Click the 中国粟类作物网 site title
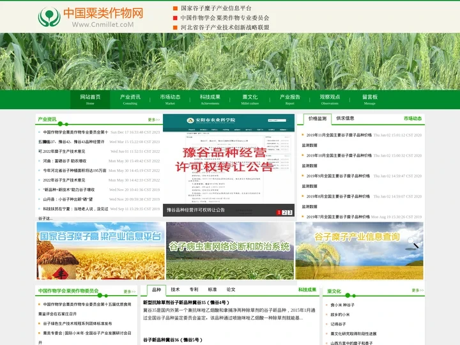460x345 pixels. [103, 13]
